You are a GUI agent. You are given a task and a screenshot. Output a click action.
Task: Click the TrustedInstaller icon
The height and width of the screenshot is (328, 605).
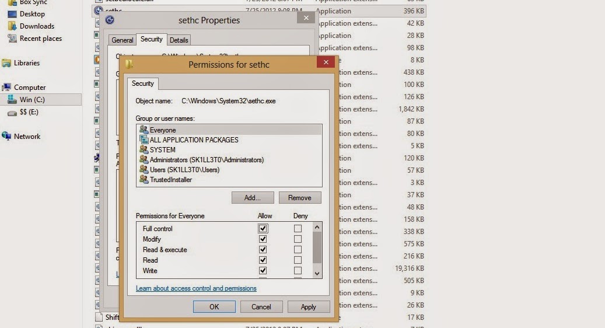(x=144, y=179)
